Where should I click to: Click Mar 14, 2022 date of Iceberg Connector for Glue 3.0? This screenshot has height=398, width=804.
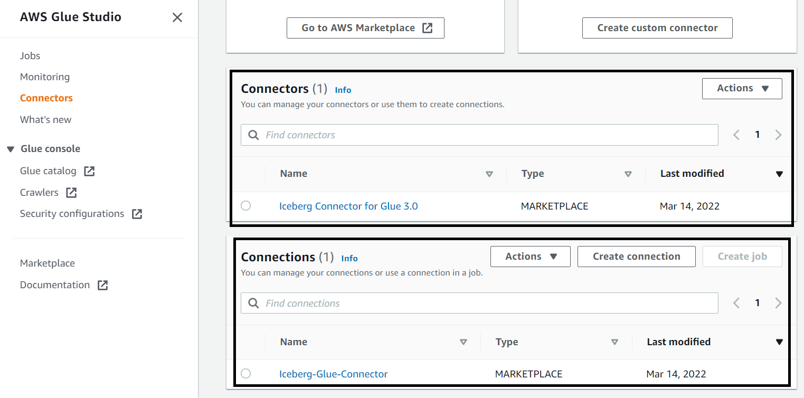pyautogui.click(x=690, y=206)
